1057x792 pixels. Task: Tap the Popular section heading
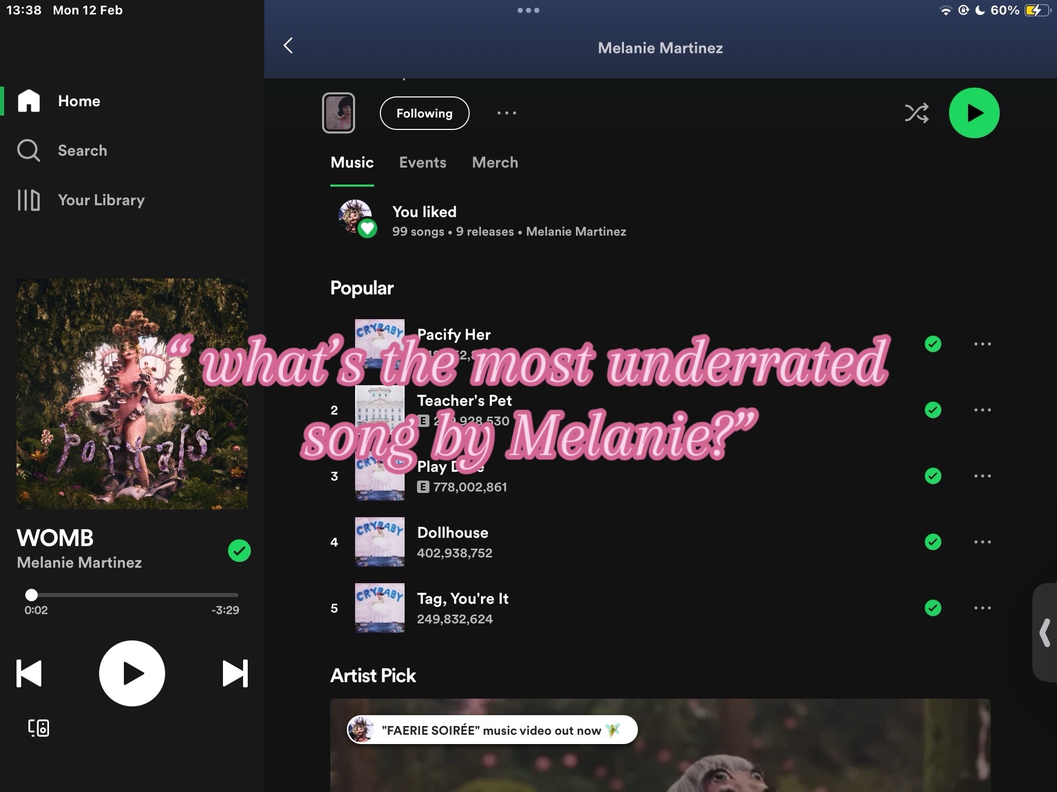[362, 288]
